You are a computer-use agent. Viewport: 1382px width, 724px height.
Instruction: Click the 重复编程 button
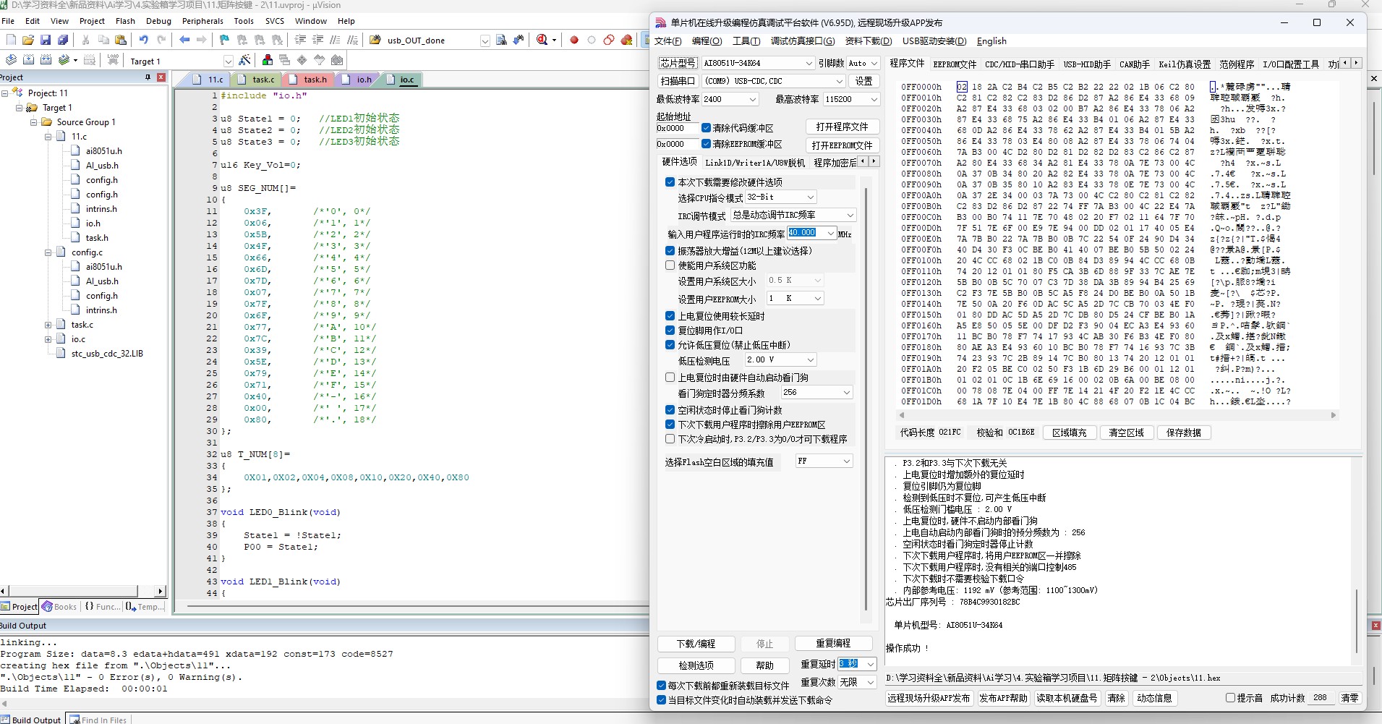(x=833, y=643)
